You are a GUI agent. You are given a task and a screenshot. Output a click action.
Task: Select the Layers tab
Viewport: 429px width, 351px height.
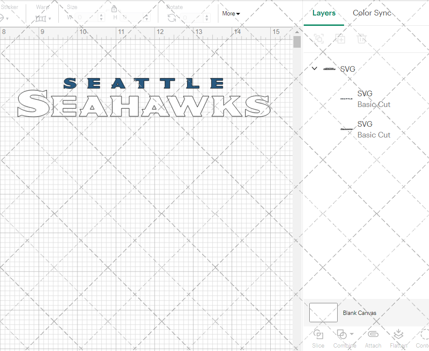pos(324,13)
